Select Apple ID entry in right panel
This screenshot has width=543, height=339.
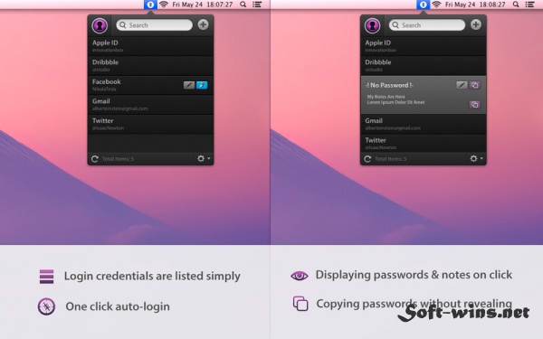click(424, 46)
